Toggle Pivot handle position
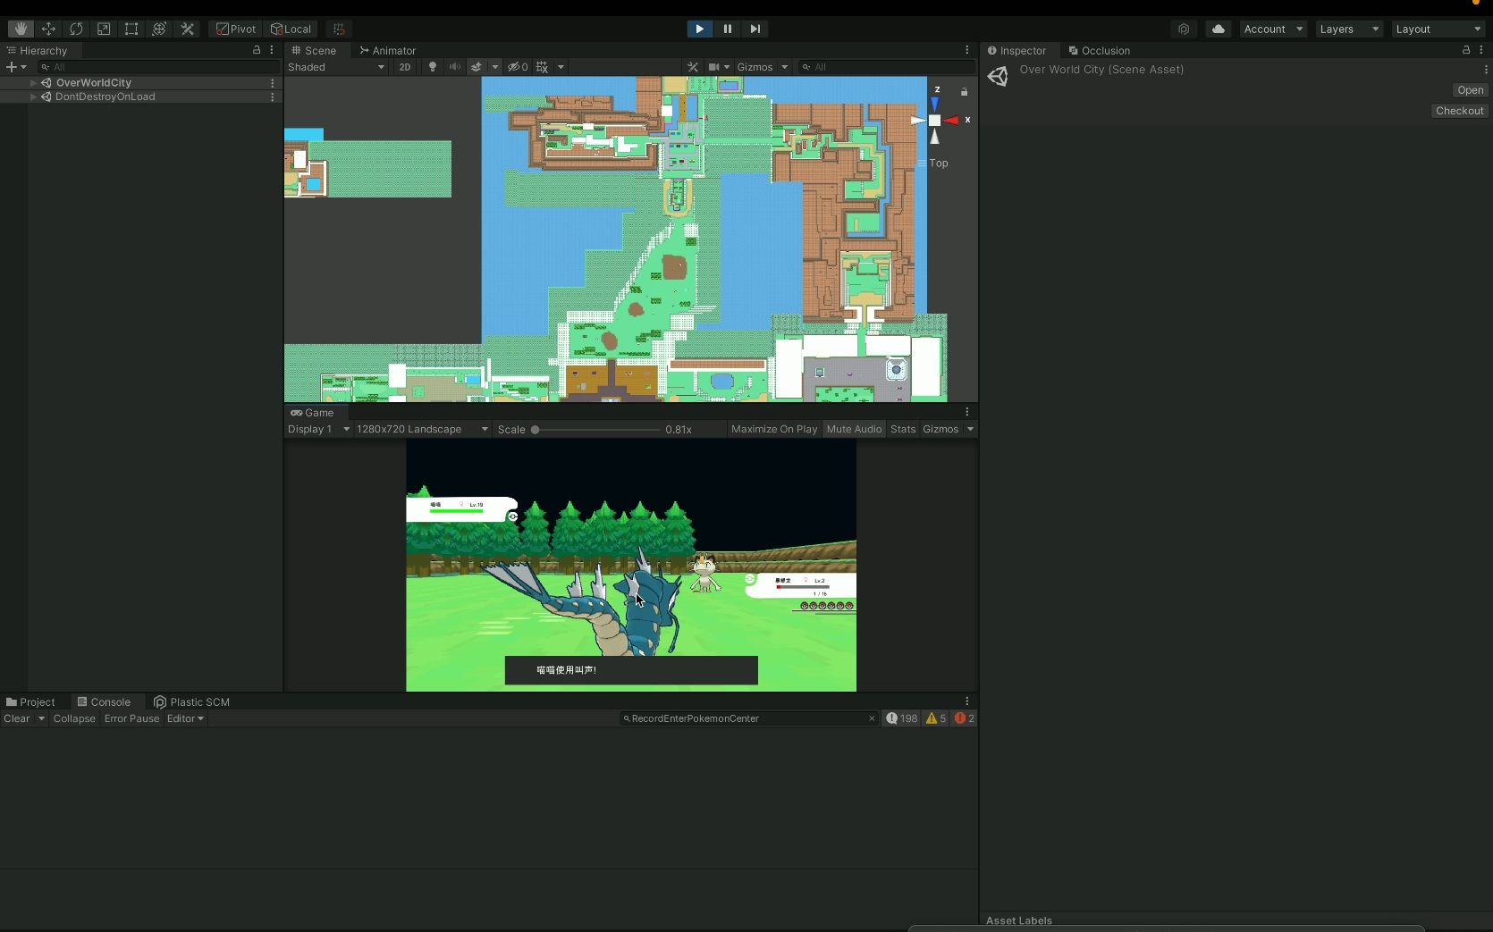The width and height of the screenshot is (1493, 932). [236, 29]
